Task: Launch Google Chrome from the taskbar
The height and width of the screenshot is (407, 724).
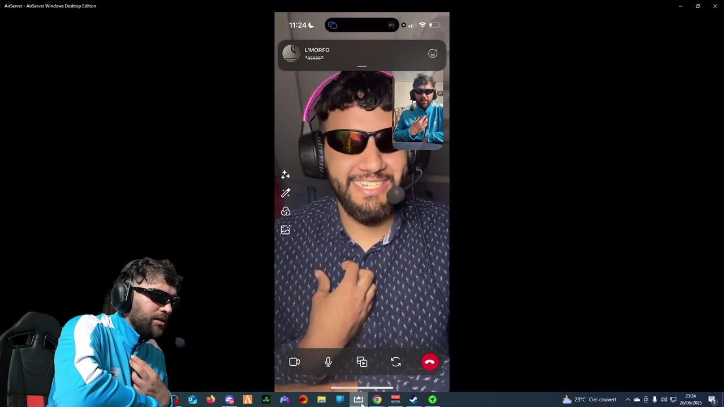Action: [377, 400]
